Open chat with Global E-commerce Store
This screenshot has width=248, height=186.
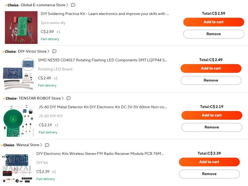[x=73, y=5]
